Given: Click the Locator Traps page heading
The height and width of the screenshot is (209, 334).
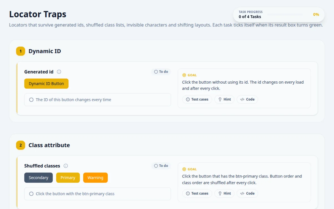Looking at the screenshot, I should click(38, 14).
